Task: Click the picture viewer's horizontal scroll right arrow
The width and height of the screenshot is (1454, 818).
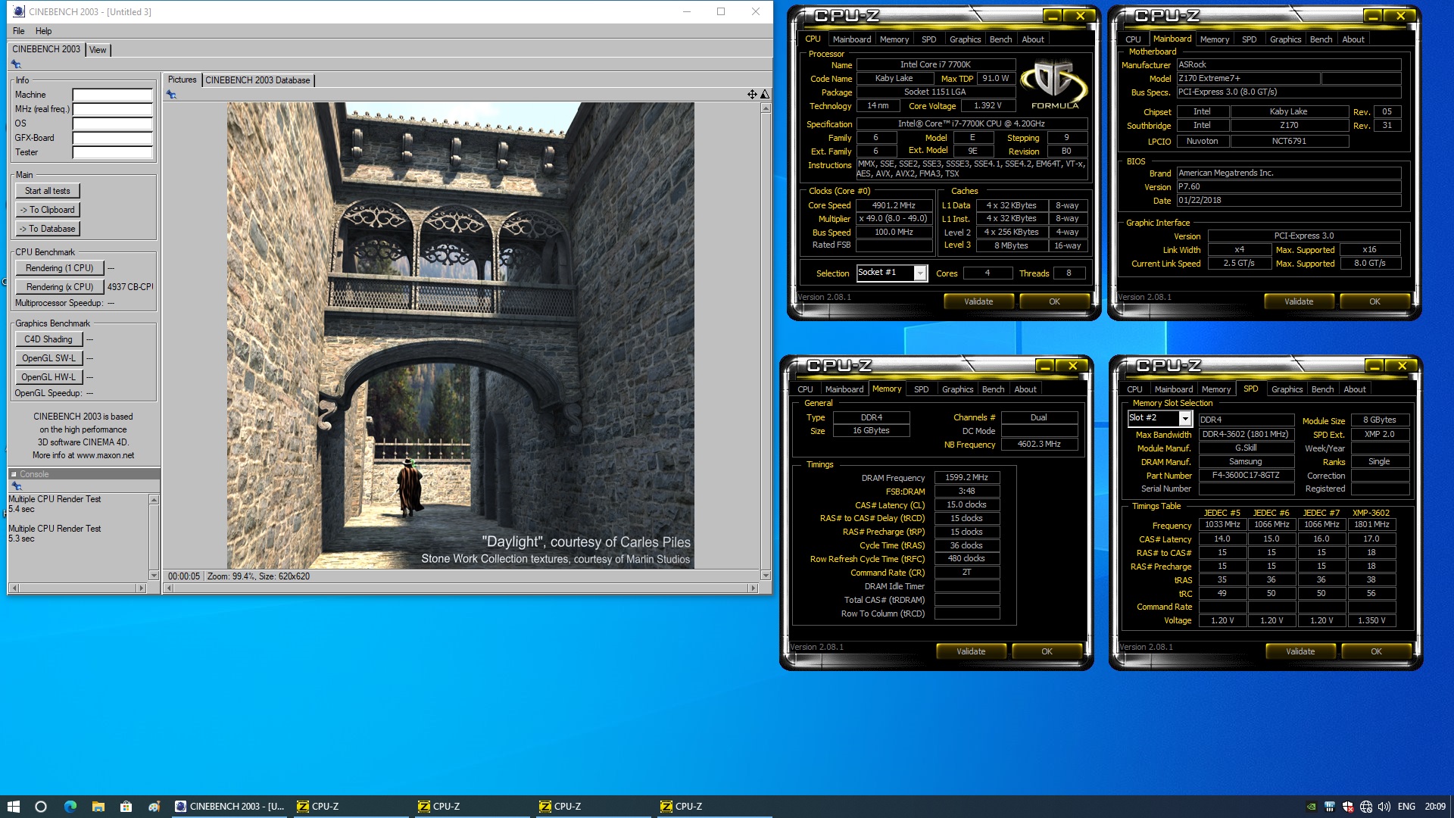Action: (752, 588)
